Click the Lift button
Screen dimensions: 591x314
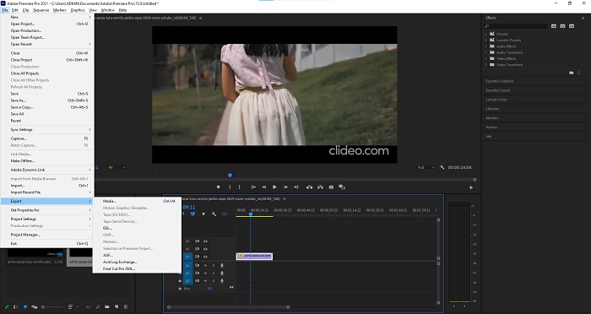point(310,187)
